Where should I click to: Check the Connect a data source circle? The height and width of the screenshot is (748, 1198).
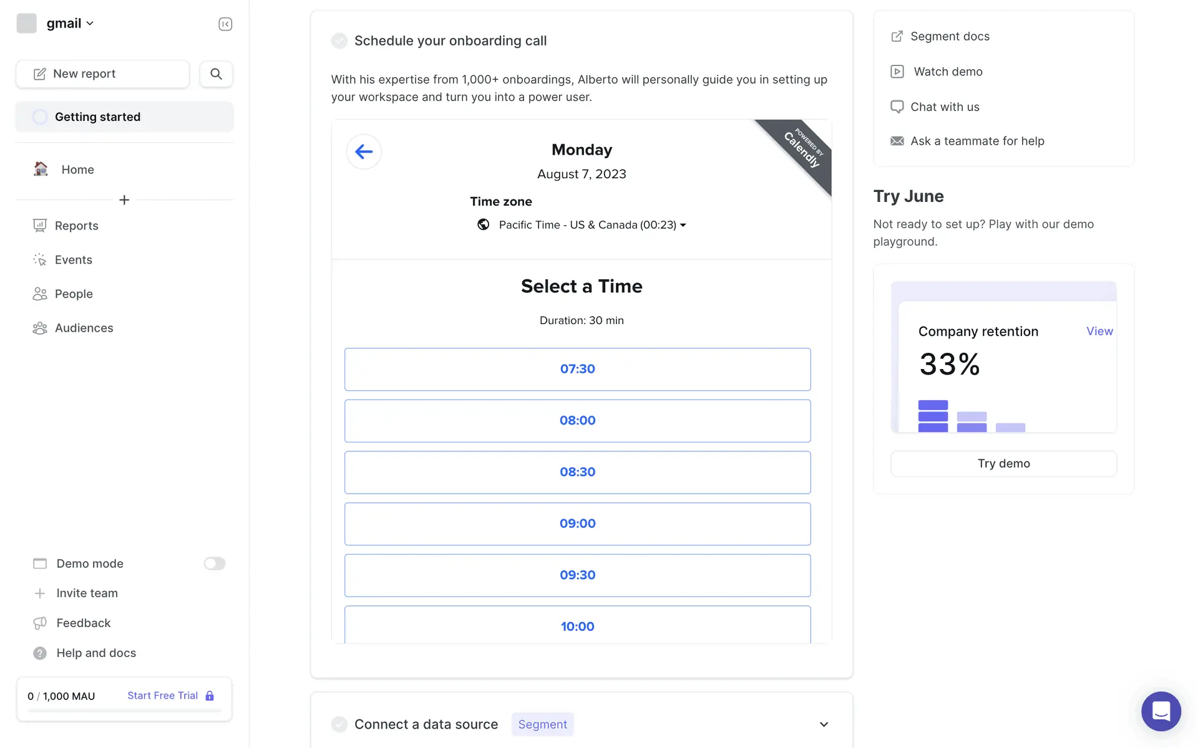click(339, 724)
